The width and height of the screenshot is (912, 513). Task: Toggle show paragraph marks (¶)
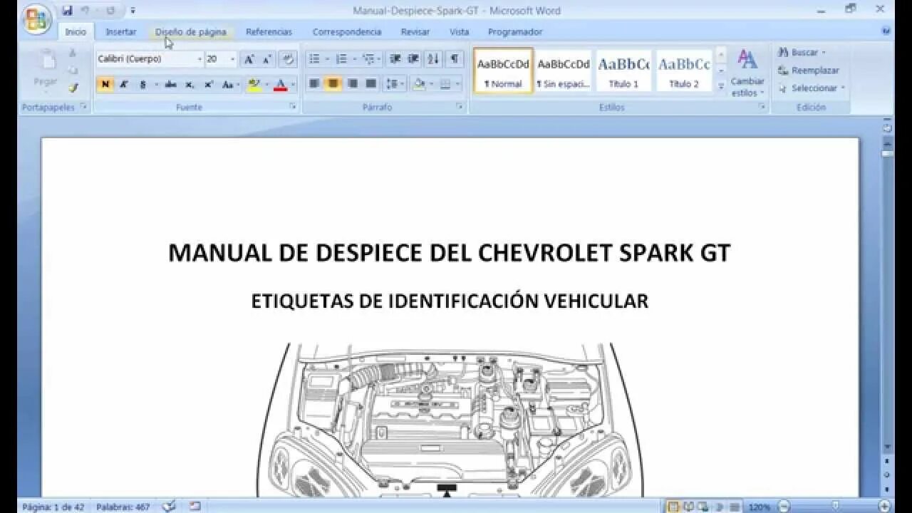click(x=453, y=59)
